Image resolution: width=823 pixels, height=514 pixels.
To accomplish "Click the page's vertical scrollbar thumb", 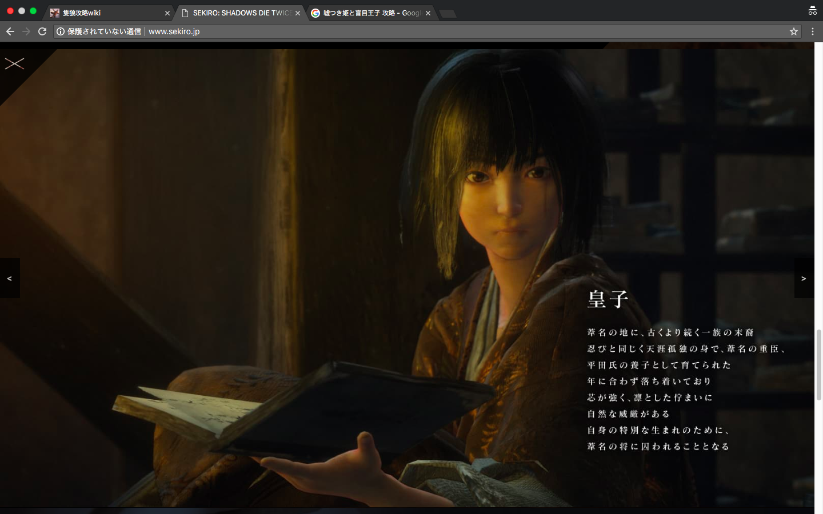I will pos(819,364).
